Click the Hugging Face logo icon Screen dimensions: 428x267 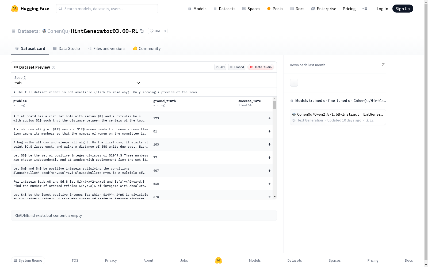click(x=15, y=9)
